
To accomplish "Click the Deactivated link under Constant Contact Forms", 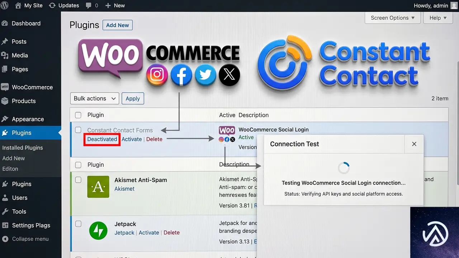I will coord(102,139).
